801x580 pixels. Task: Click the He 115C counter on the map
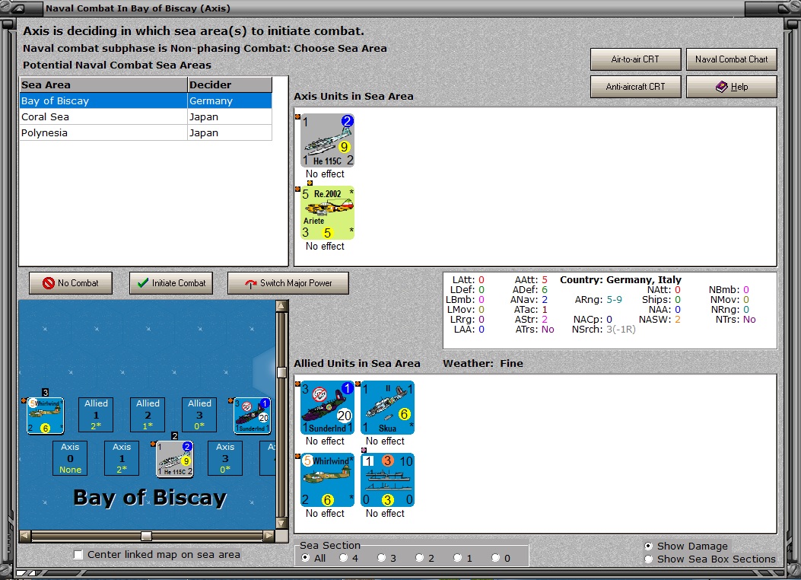[175, 459]
